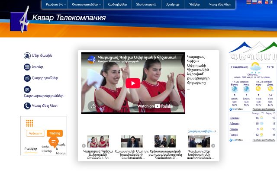Open the Севан weather link
Image resolution: width=277 pixels, height=173 pixels.
tap(234, 129)
